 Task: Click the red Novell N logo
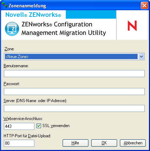coord(132,26)
